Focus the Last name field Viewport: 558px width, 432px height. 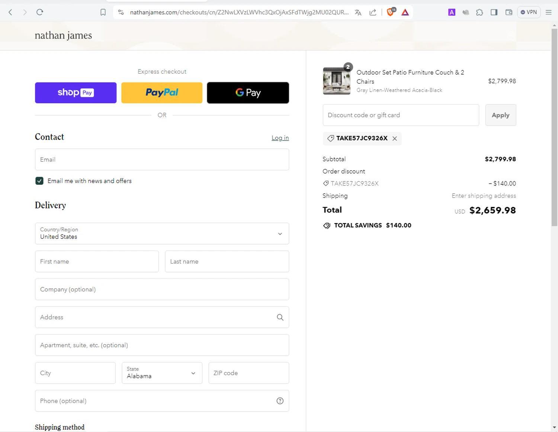pos(227,261)
